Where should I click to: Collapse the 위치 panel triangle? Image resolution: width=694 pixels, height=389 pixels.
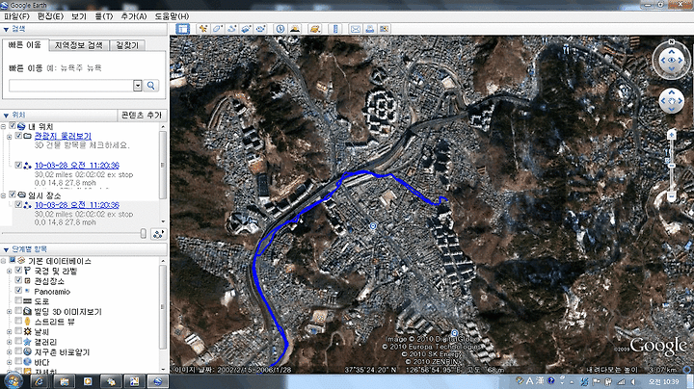point(6,115)
